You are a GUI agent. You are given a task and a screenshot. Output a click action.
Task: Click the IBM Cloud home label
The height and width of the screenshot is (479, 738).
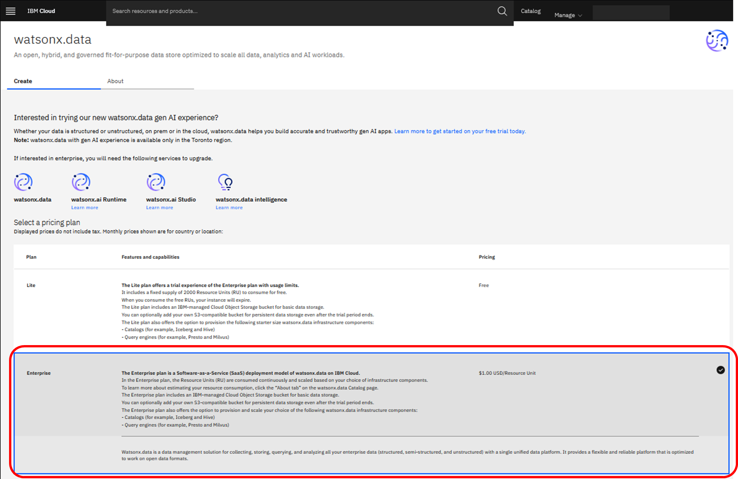point(41,11)
